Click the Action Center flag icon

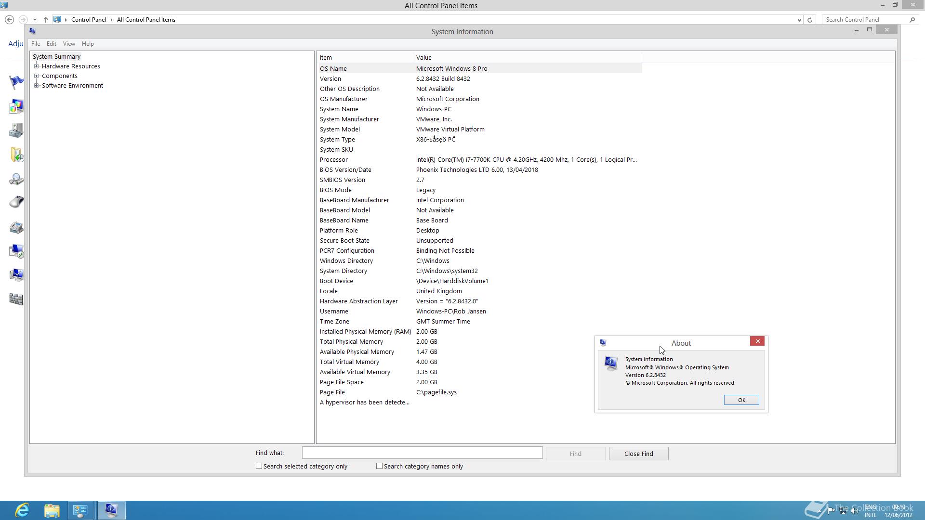click(16, 82)
